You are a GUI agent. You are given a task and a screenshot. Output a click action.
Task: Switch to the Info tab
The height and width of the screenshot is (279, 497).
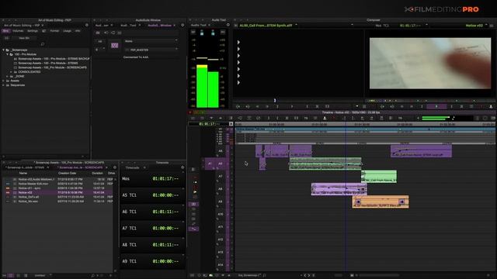78,31
